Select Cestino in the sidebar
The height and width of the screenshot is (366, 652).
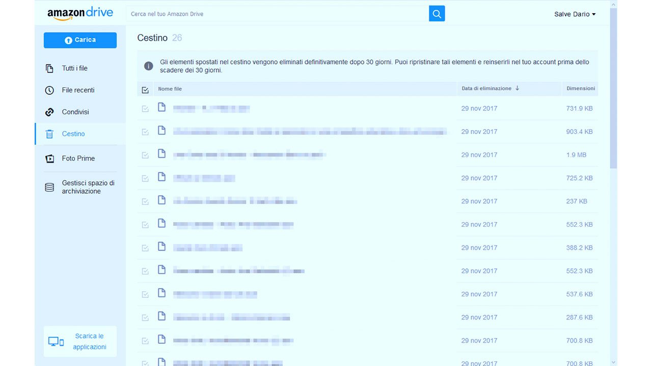coord(73,134)
